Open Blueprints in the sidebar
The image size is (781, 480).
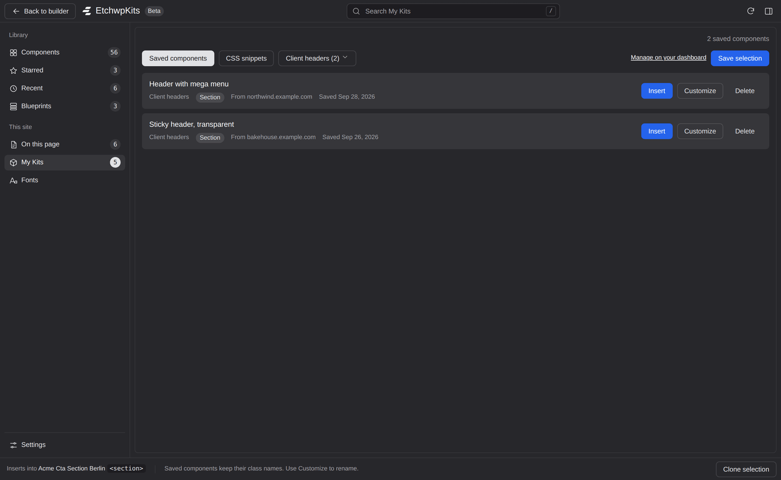64,106
